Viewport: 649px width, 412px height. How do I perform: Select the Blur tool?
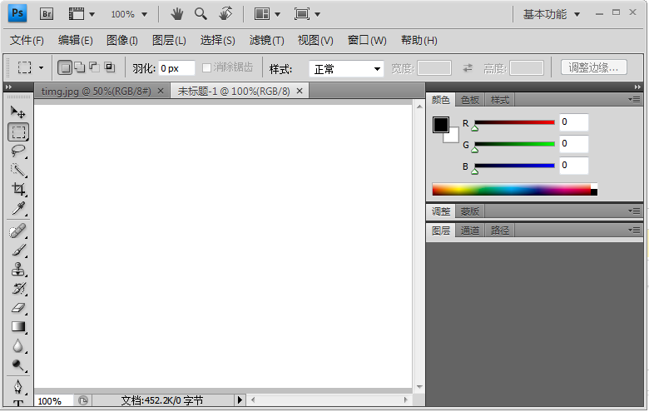click(x=18, y=345)
